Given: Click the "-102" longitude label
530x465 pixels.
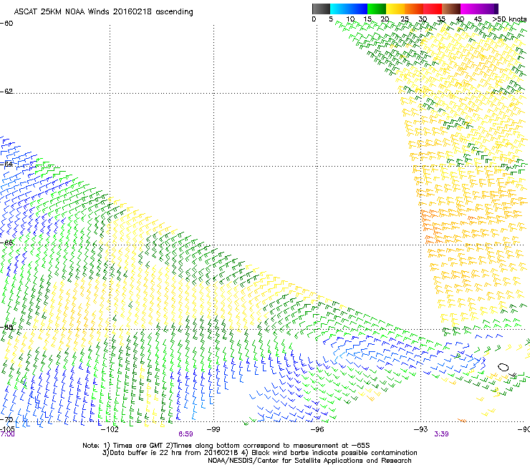Looking at the screenshot, I should (x=110, y=429).
